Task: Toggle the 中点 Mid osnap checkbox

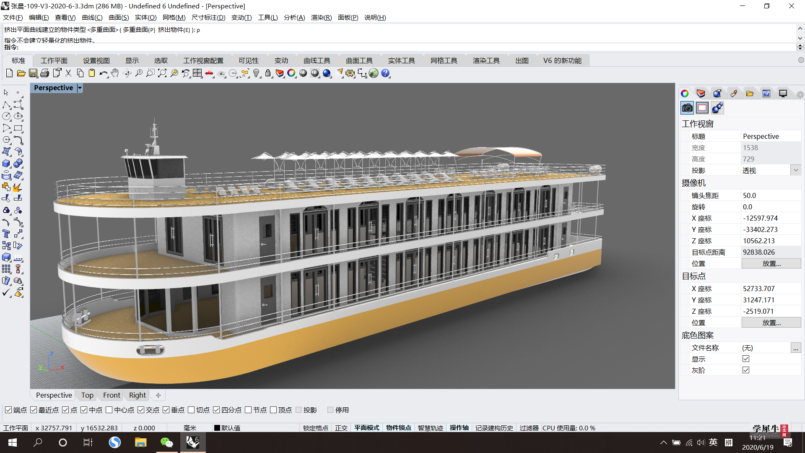Action: pos(84,410)
